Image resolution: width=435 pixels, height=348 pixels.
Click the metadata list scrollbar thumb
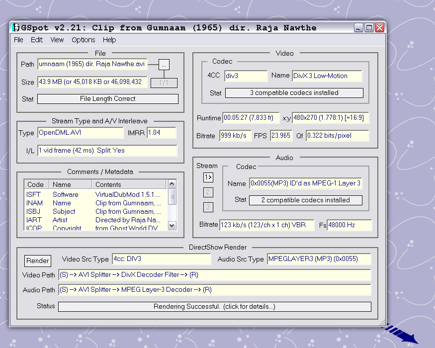tap(172, 196)
